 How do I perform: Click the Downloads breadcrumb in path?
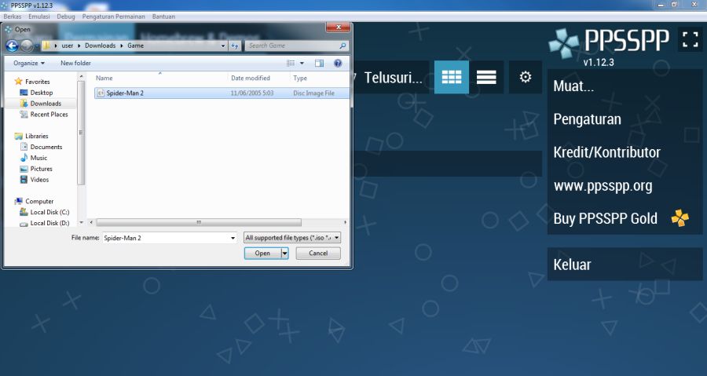[100, 46]
